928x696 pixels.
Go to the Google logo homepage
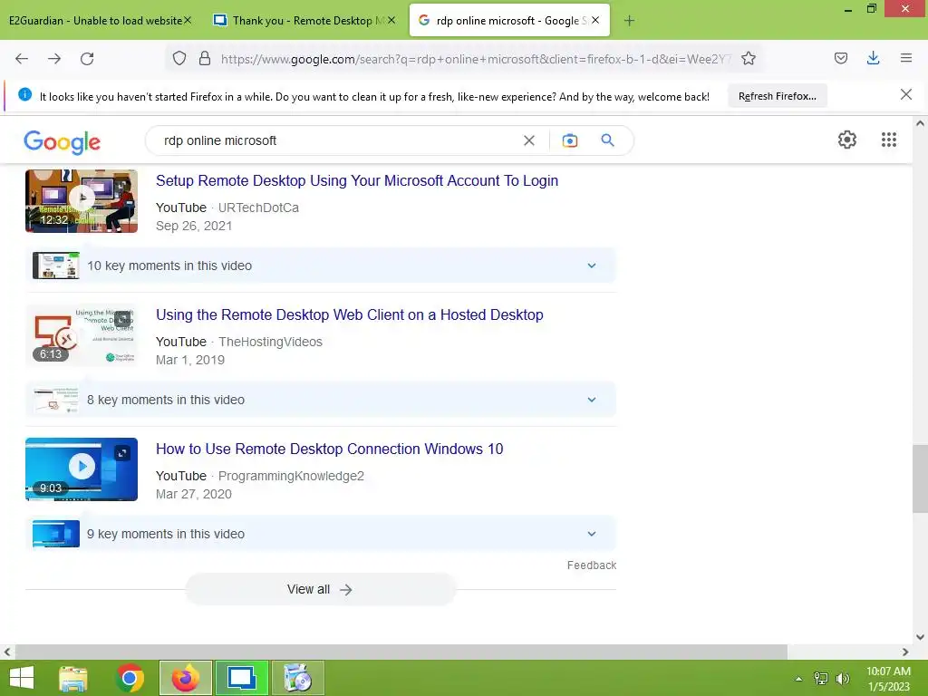(x=63, y=142)
